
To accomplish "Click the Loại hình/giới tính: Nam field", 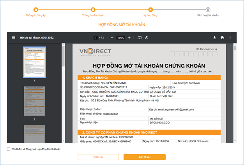I will coord(186,83).
